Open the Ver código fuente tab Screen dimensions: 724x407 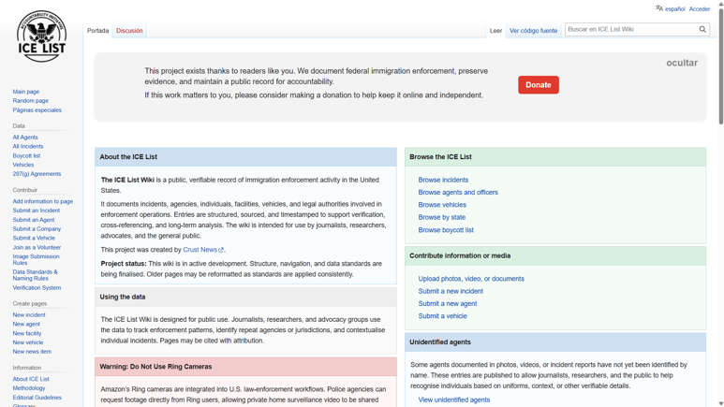(533, 31)
